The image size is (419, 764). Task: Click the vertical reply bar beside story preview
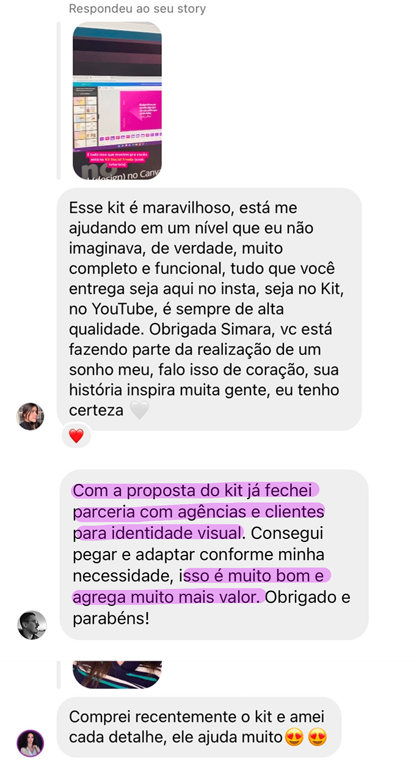tap(59, 100)
